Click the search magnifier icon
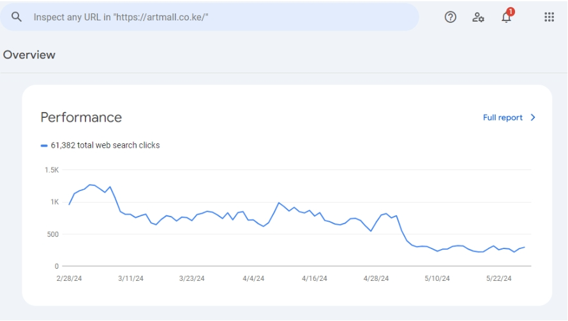Screen dimensions: 568x321 [17, 17]
